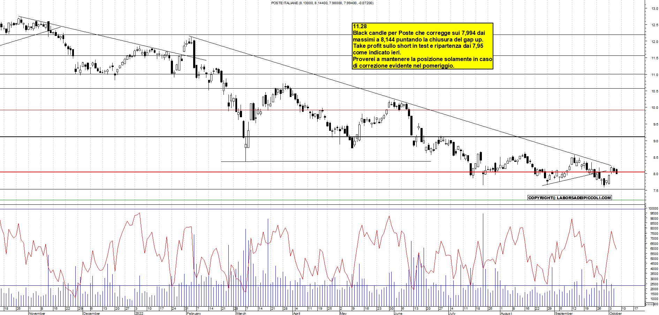Click the September month label
659x315 pixels.
coord(563,313)
